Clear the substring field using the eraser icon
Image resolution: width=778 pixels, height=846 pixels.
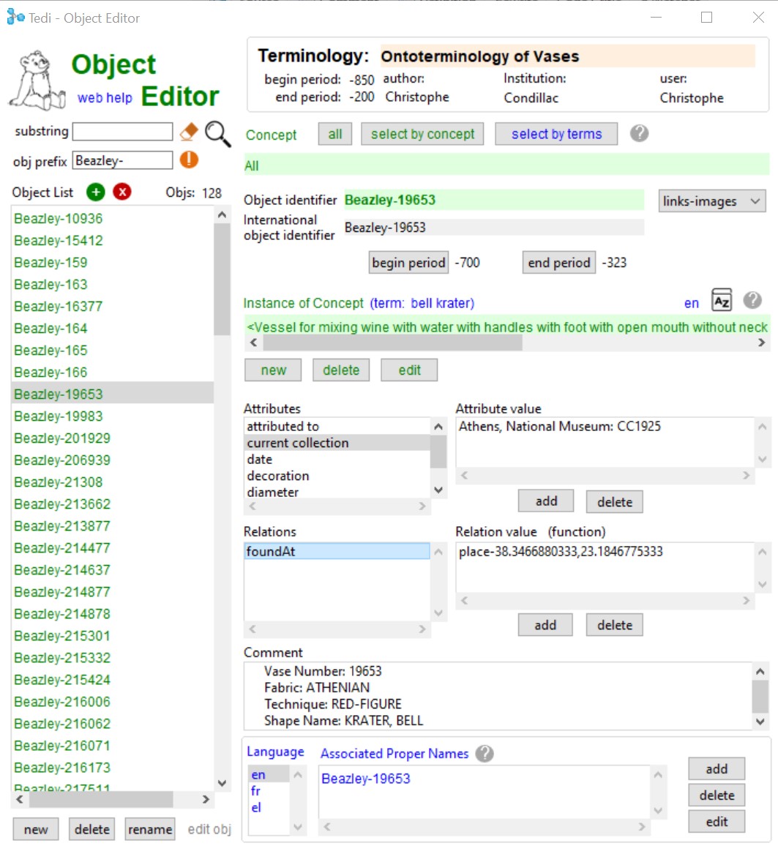tap(189, 131)
